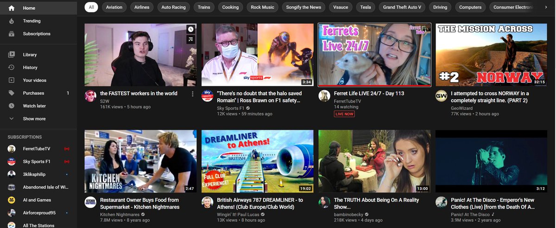The height and width of the screenshot is (228, 556).
Task: Open Panic! At The Disco live thumbnail
Action: (491, 161)
